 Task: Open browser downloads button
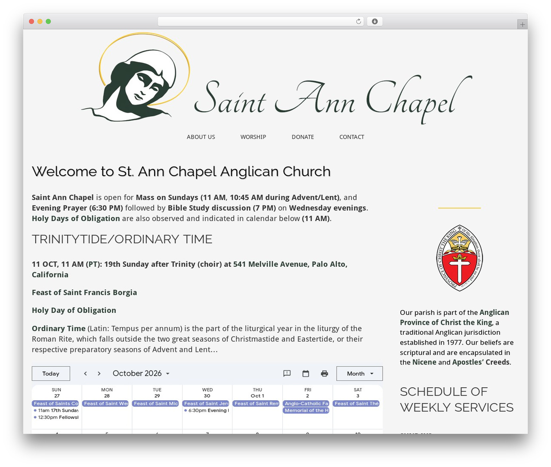coord(375,22)
